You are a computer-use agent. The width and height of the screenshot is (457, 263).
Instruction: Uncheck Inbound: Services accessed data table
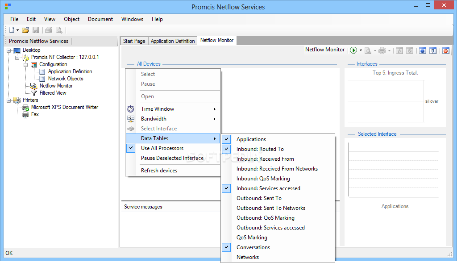226,188
